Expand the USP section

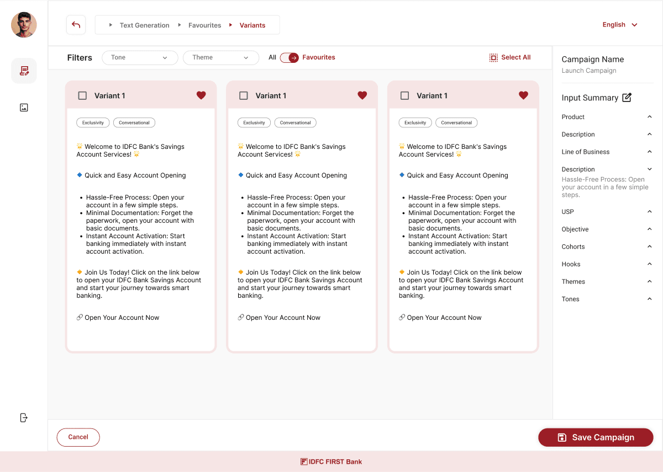click(x=650, y=212)
